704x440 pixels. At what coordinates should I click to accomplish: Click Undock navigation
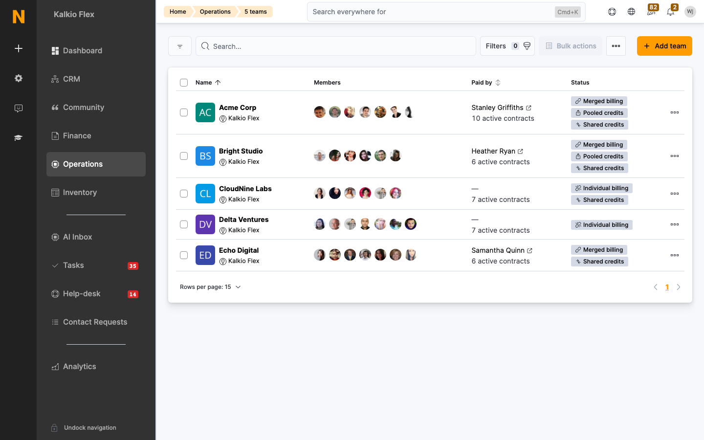click(x=84, y=428)
